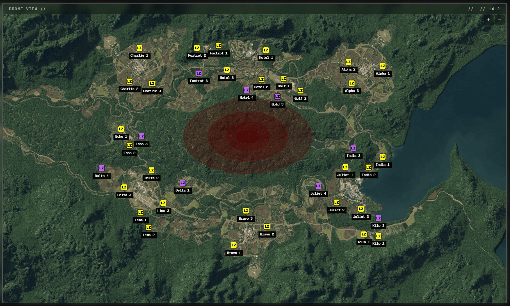The image size is (510, 306).
Task: Click the 'Bravo 1' text label
Action: pyautogui.click(x=234, y=253)
